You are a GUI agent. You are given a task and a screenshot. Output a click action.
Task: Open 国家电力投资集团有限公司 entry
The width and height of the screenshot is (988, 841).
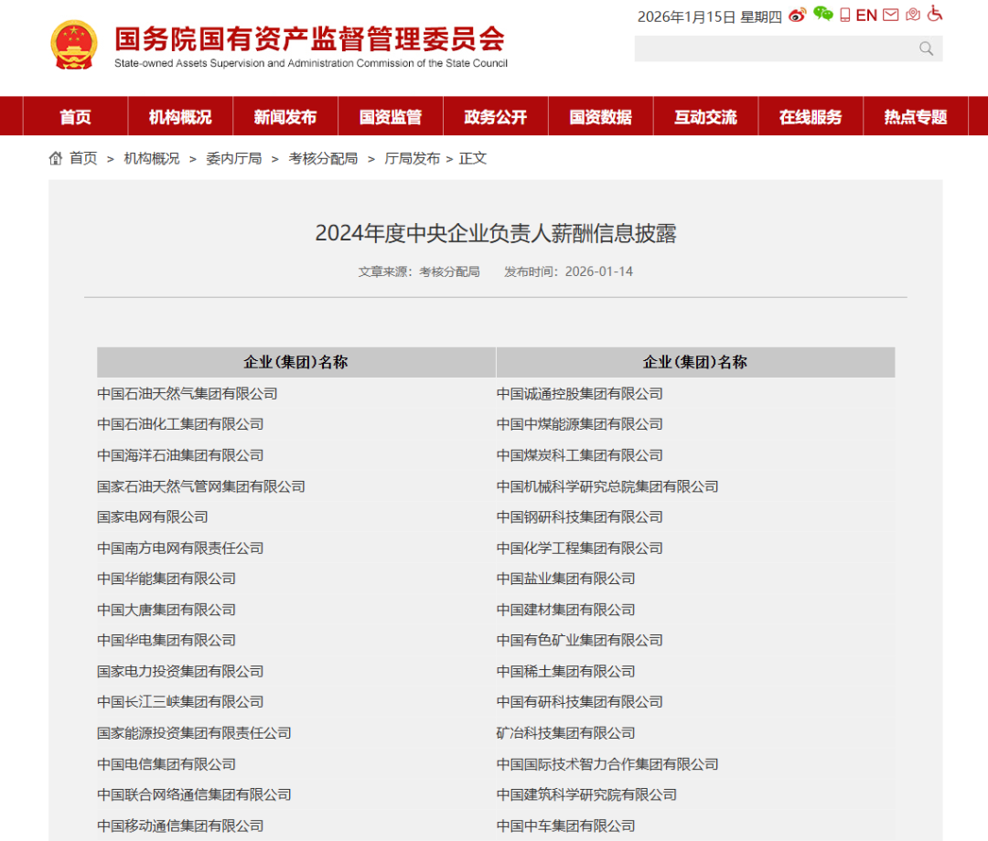(x=180, y=672)
